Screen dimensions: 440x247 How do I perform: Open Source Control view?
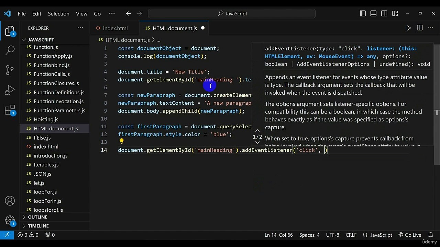[x=10, y=70]
